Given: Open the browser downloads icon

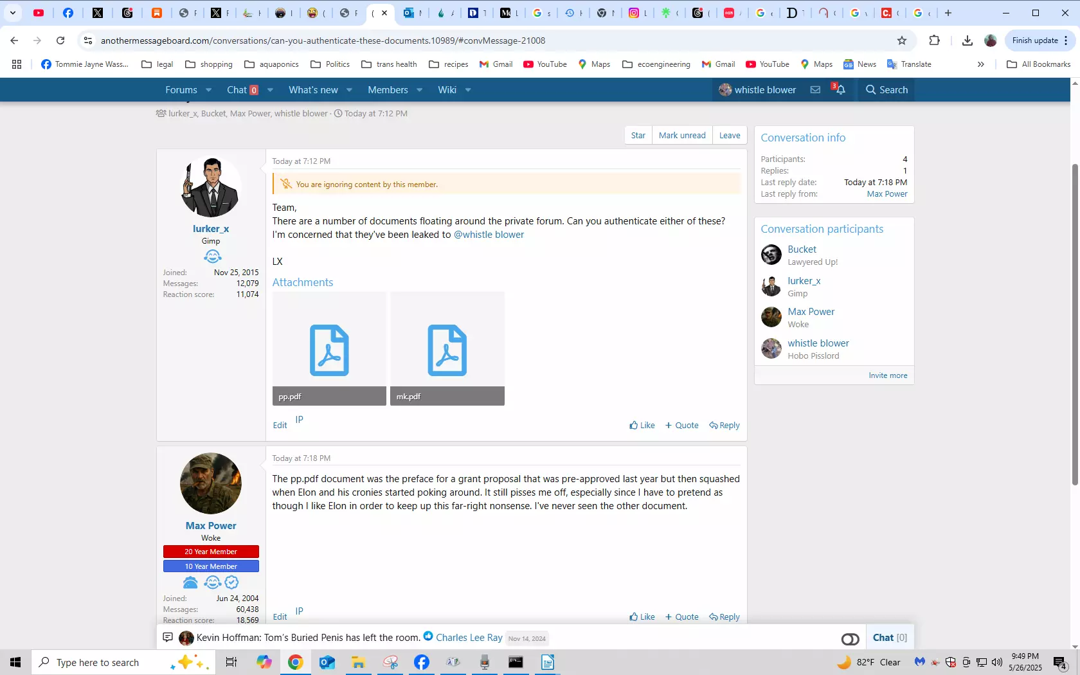Looking at the screenshot, I should click(967, 40).
